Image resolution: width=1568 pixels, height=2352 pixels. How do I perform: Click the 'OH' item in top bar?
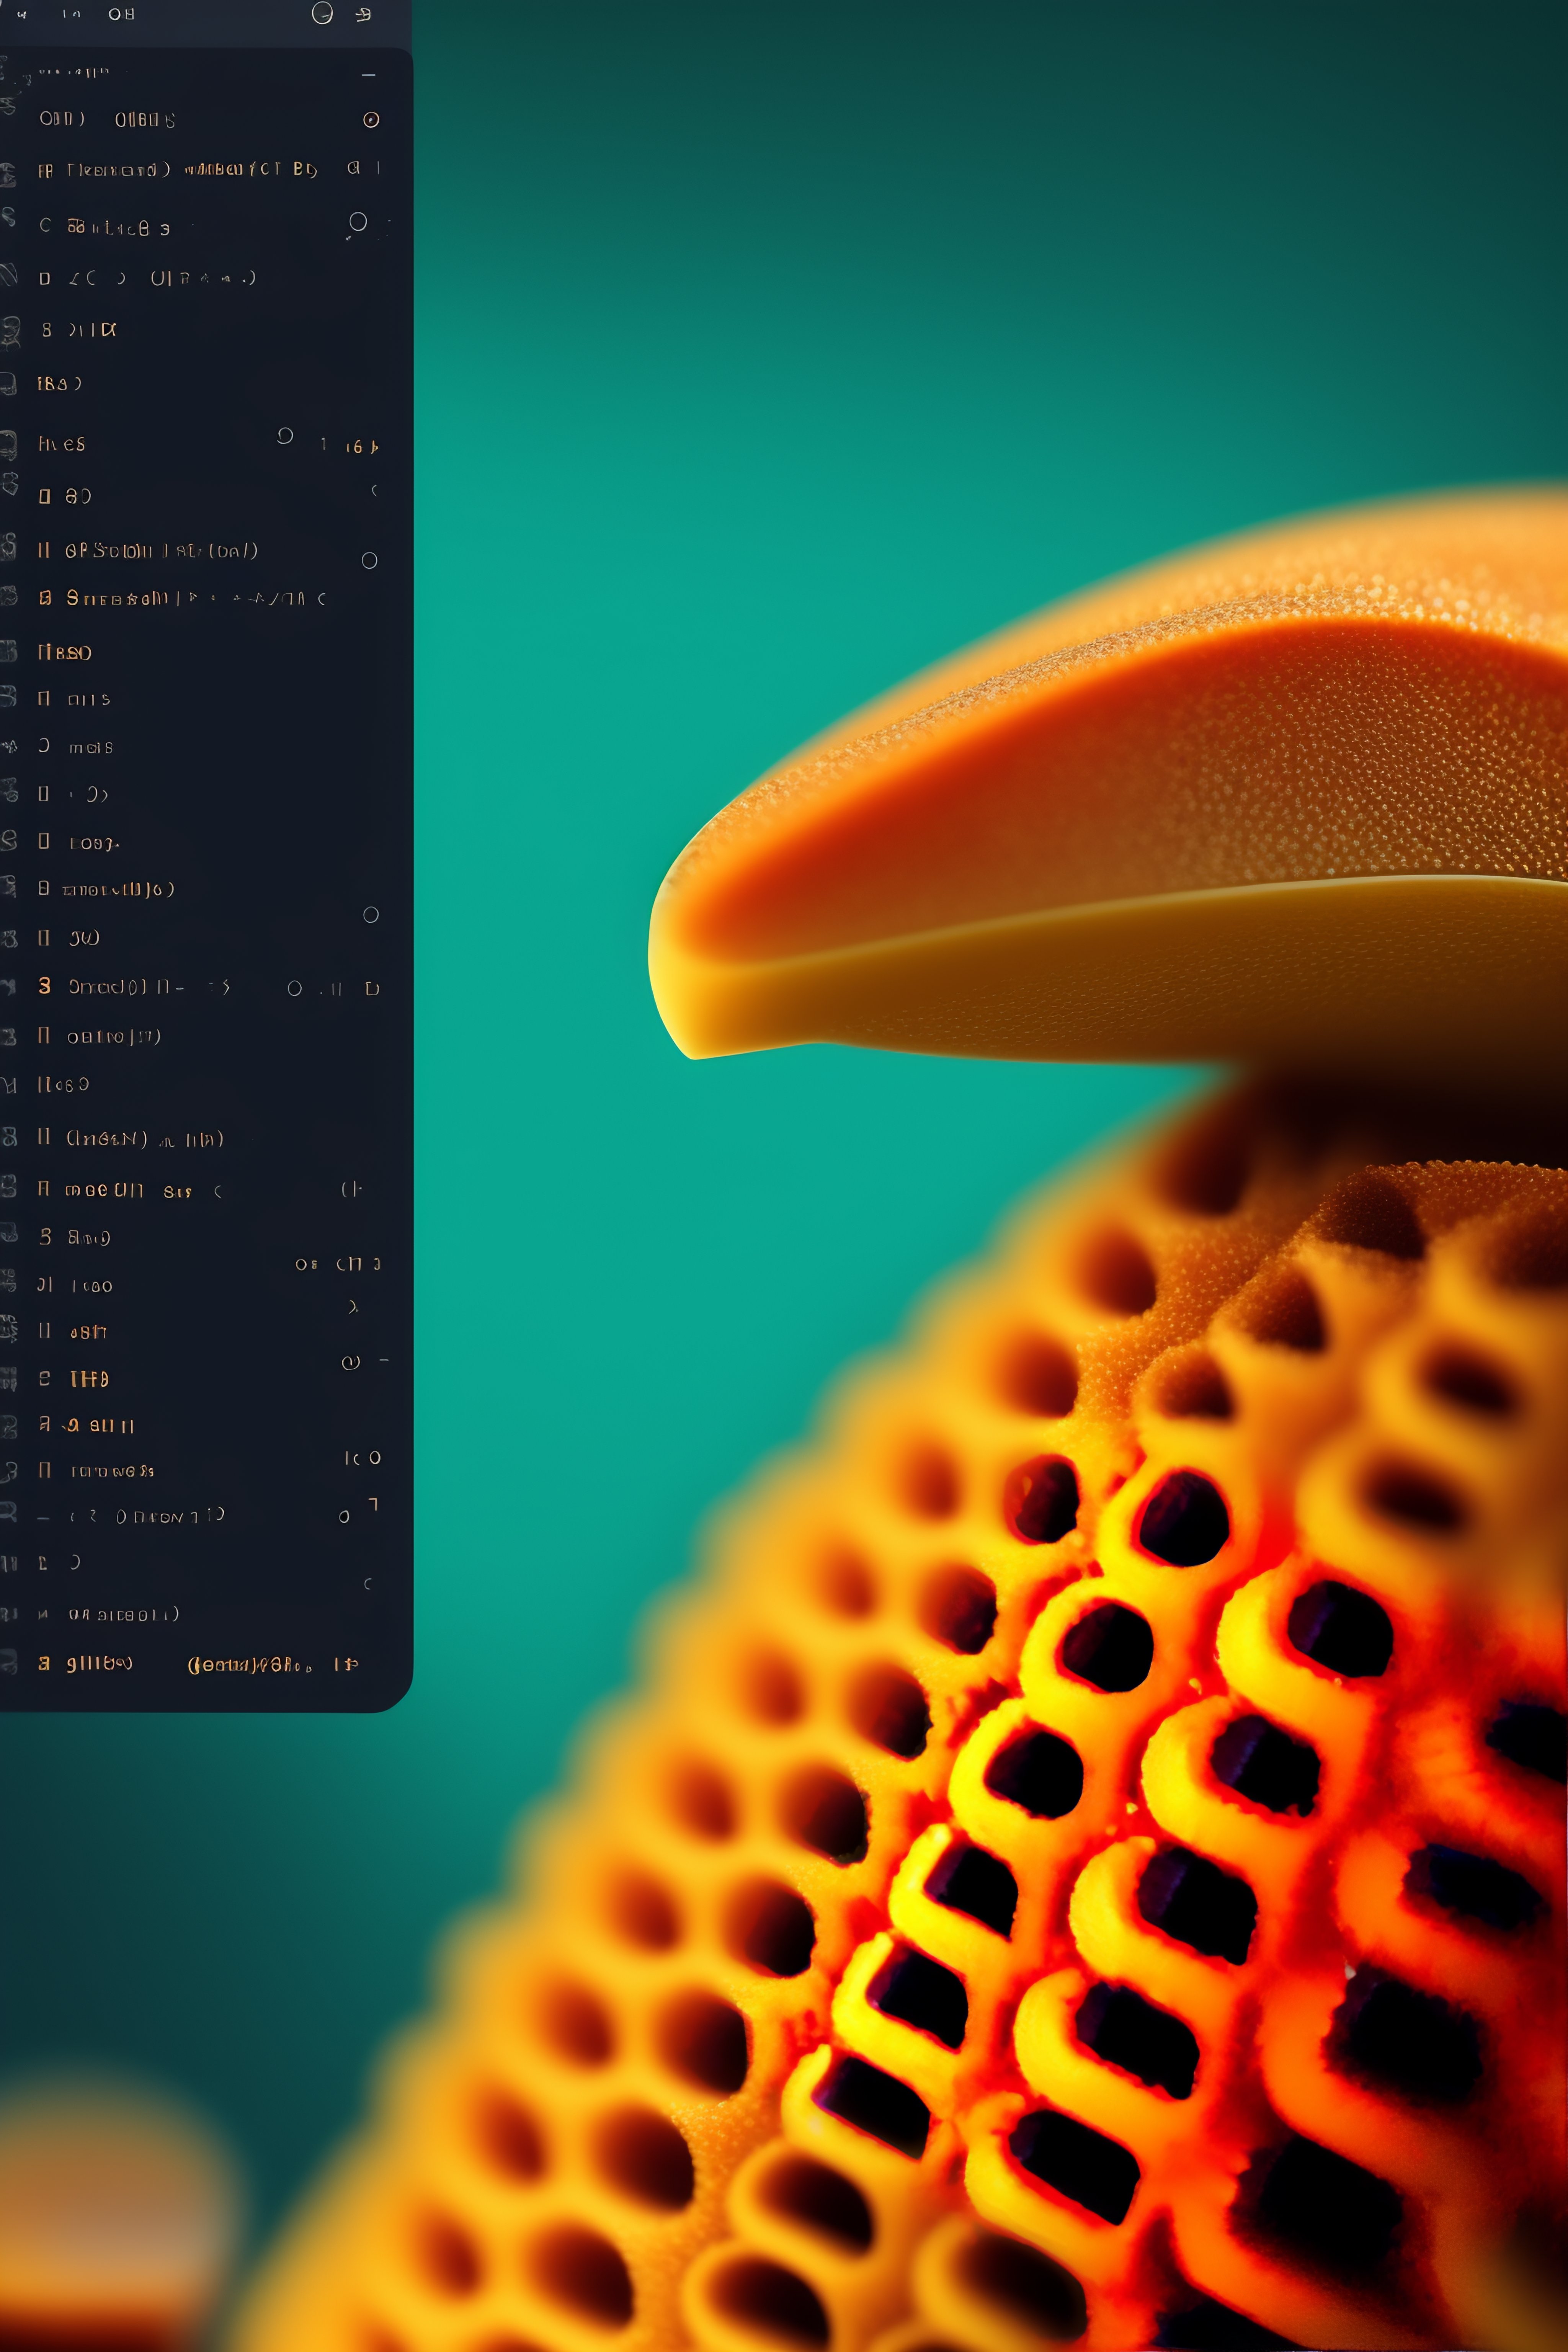(x=121, y=14)
